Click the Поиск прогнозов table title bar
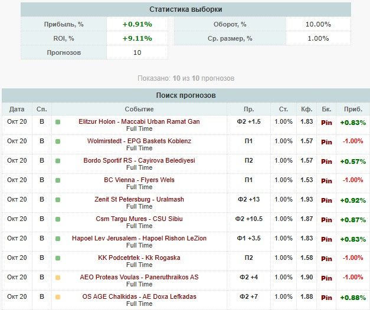Screen dimensions: 370x310 tap(185, 95)
